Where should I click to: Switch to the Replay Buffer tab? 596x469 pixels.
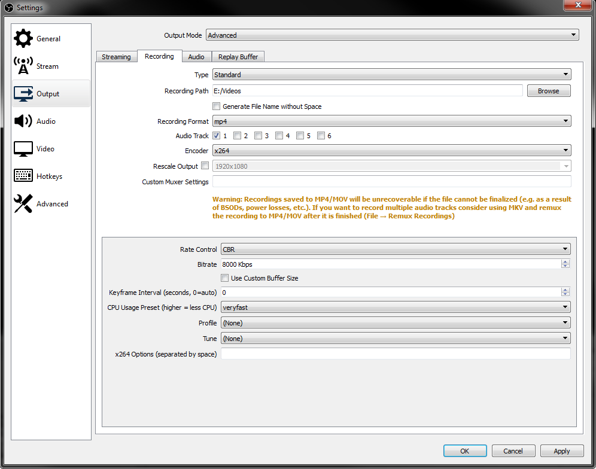tap(238, 57)
